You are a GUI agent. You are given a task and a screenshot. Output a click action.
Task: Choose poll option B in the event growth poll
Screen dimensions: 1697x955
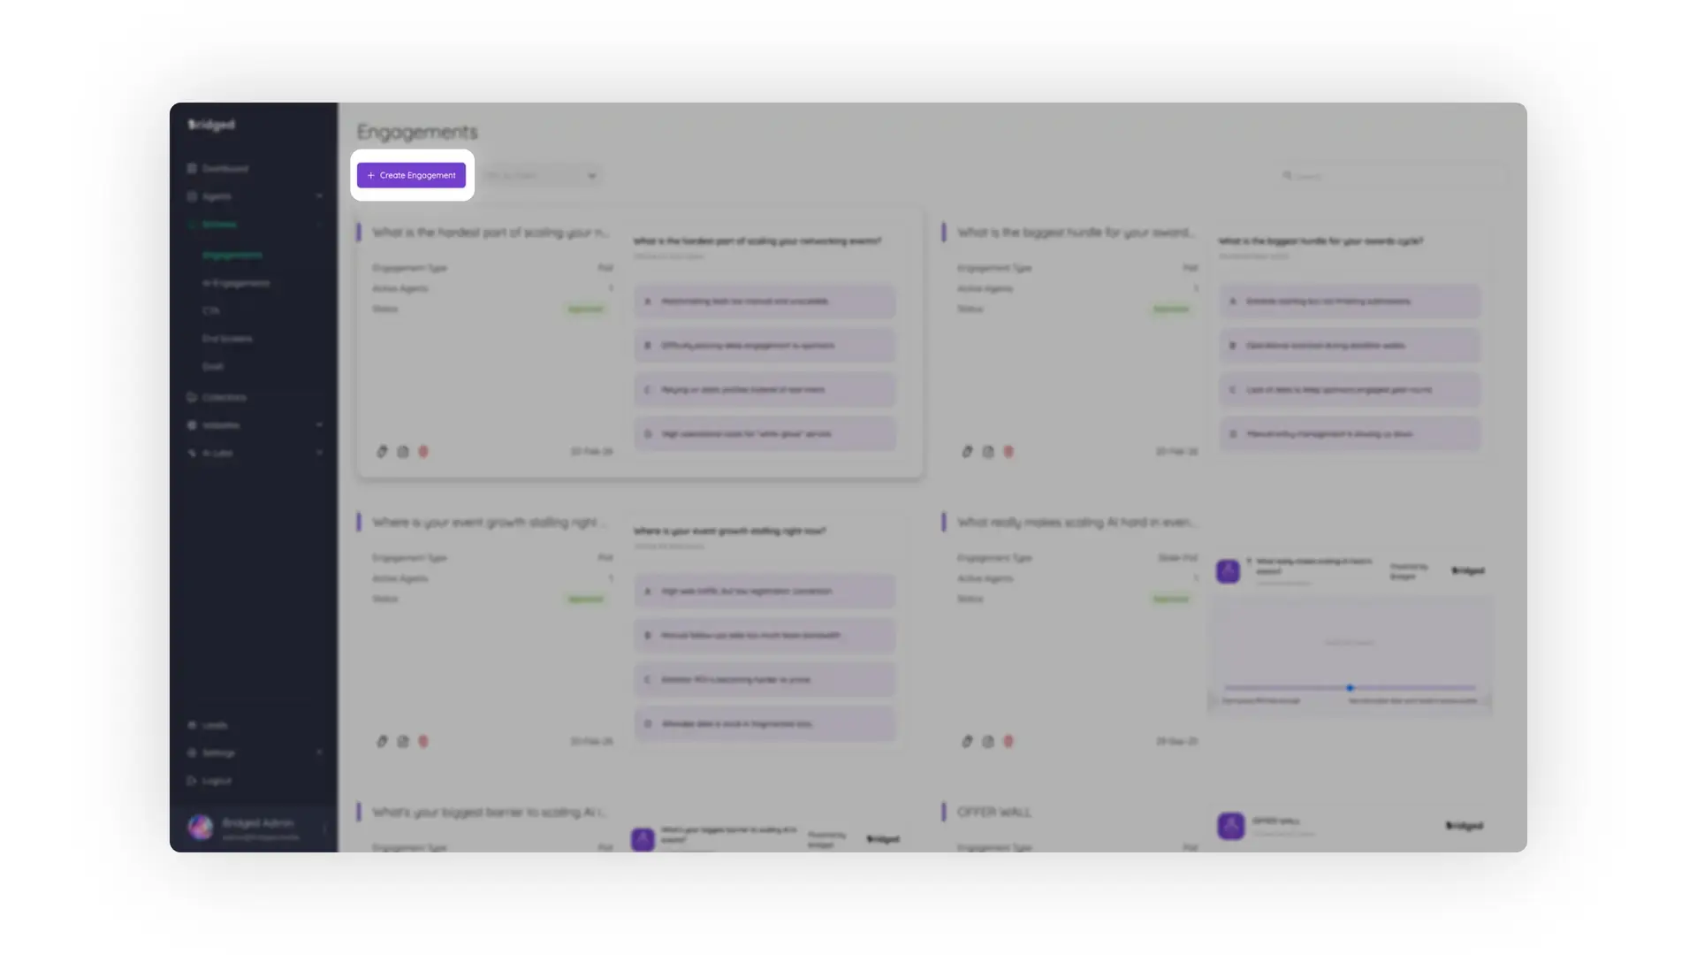[764, 635]
